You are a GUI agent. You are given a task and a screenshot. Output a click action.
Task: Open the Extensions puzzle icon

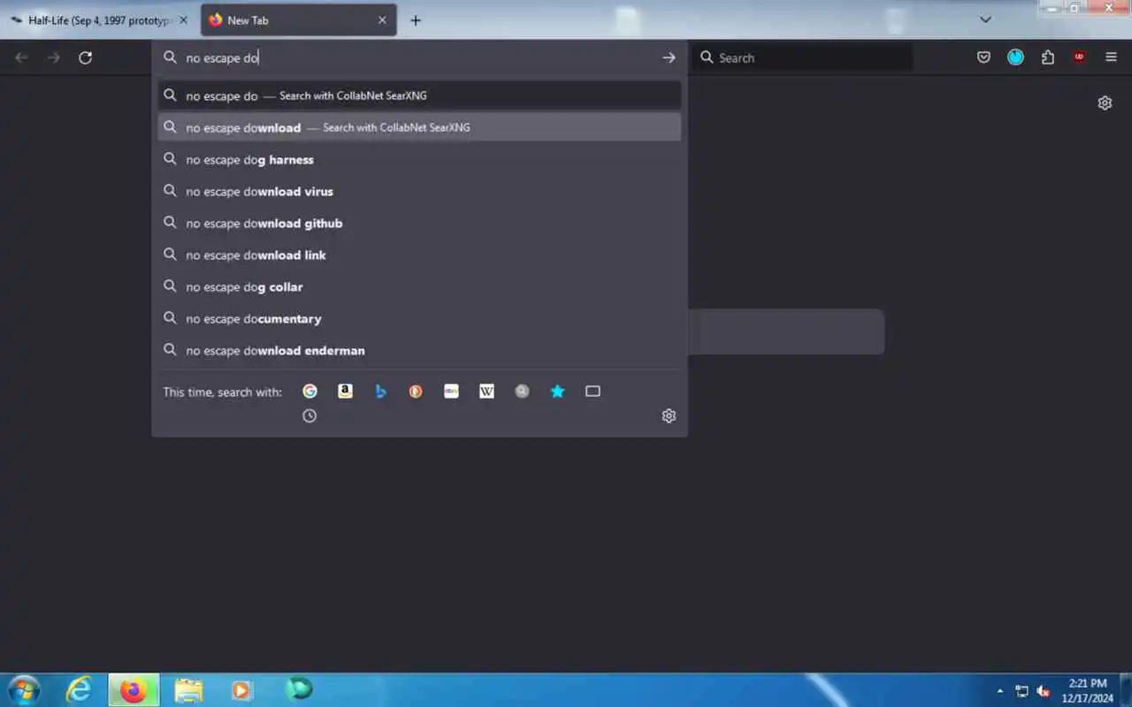tap(1047, 57)
